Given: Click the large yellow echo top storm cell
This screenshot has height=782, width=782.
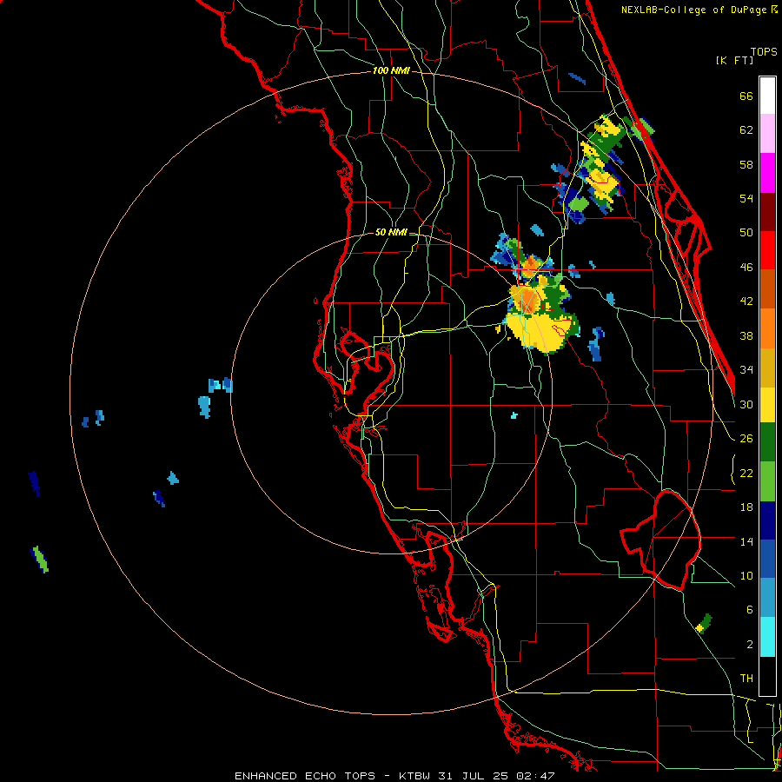Looking at the screenshot, I should pyautogui.click(x=541, y=330).
